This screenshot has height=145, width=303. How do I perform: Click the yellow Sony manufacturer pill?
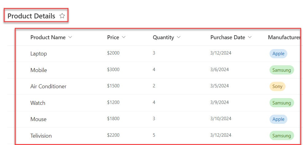pos(277,86)
